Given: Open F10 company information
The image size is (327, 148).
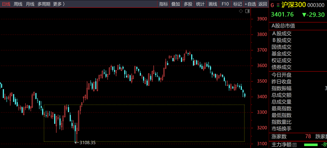Looking at the screenshot, I should (x=225, y=4).
